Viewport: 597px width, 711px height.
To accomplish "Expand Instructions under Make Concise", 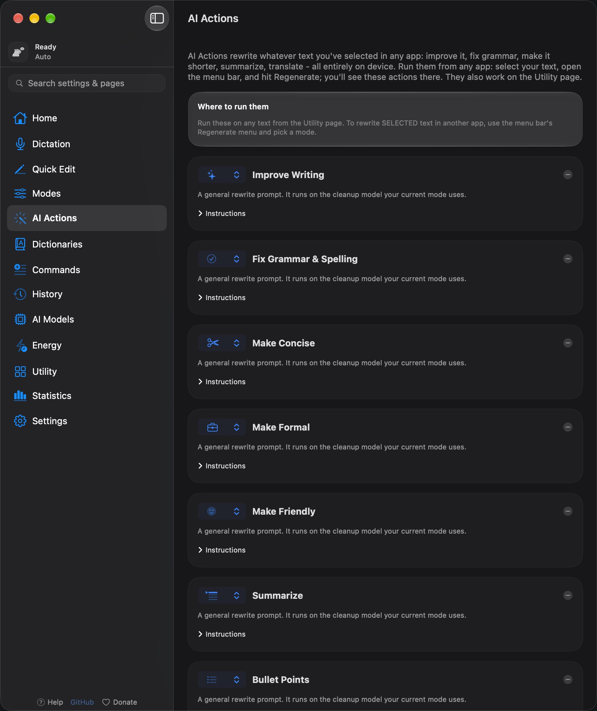I will 222,382.
